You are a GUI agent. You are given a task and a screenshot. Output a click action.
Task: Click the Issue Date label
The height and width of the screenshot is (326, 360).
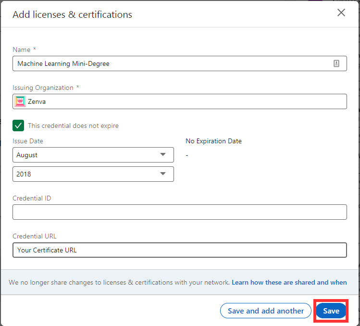click(x=28, y=141)
